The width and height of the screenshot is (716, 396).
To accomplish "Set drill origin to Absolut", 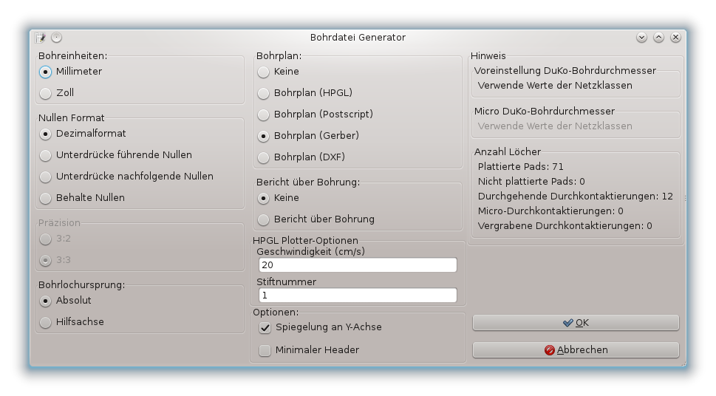I will (65, 301).
